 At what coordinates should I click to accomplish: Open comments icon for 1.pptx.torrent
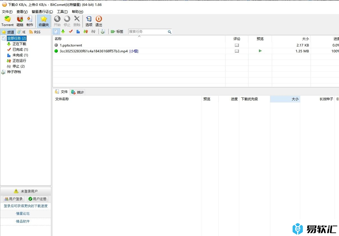[237, 45]
